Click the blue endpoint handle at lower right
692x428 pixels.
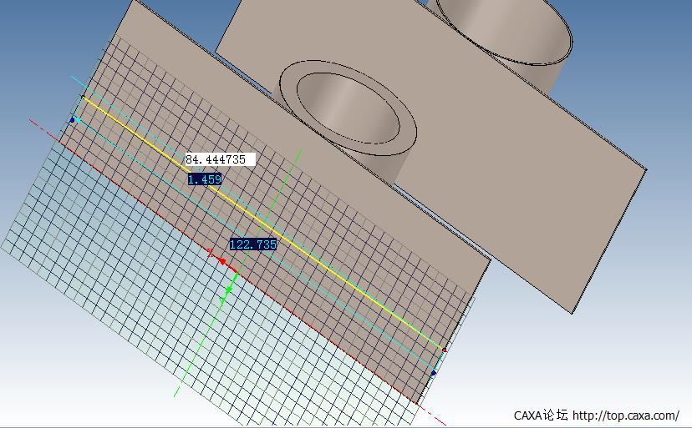(434, 373)
